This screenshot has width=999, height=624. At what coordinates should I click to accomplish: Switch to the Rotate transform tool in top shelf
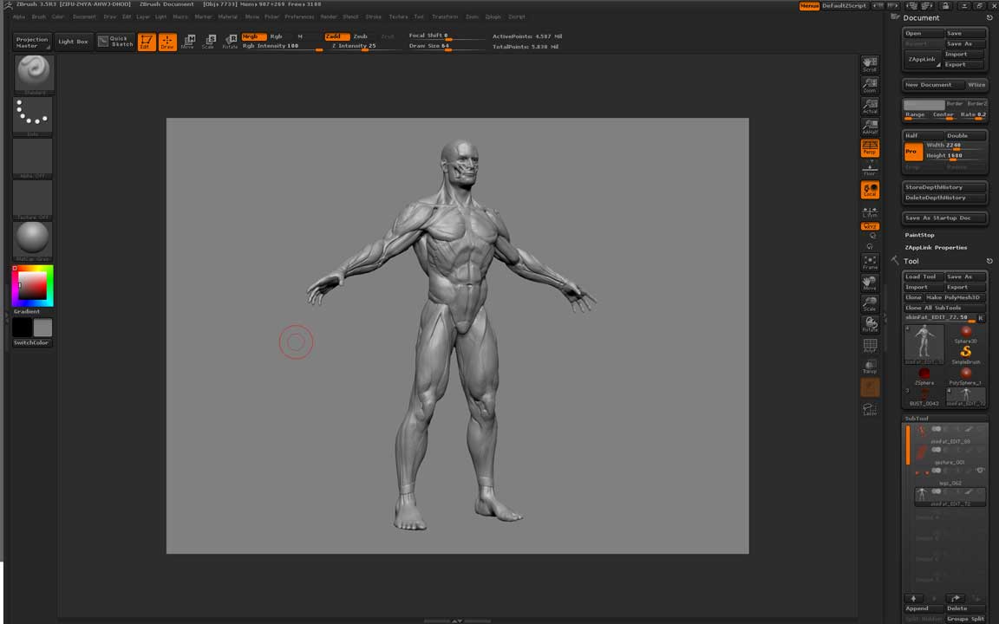pos(230,42)
